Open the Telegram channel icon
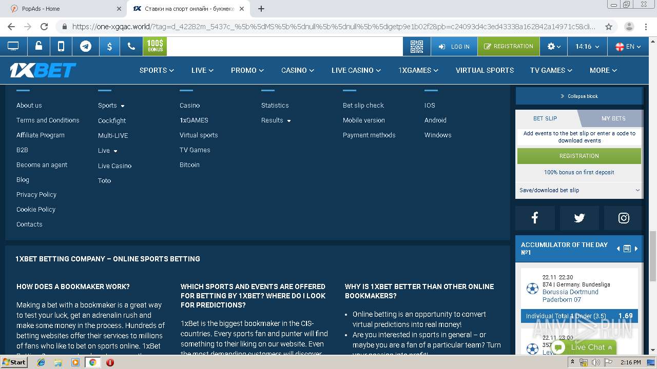Image resolution: width=657 pixels, height=369 pixels. pyautogui.click(x=86, y=46)
